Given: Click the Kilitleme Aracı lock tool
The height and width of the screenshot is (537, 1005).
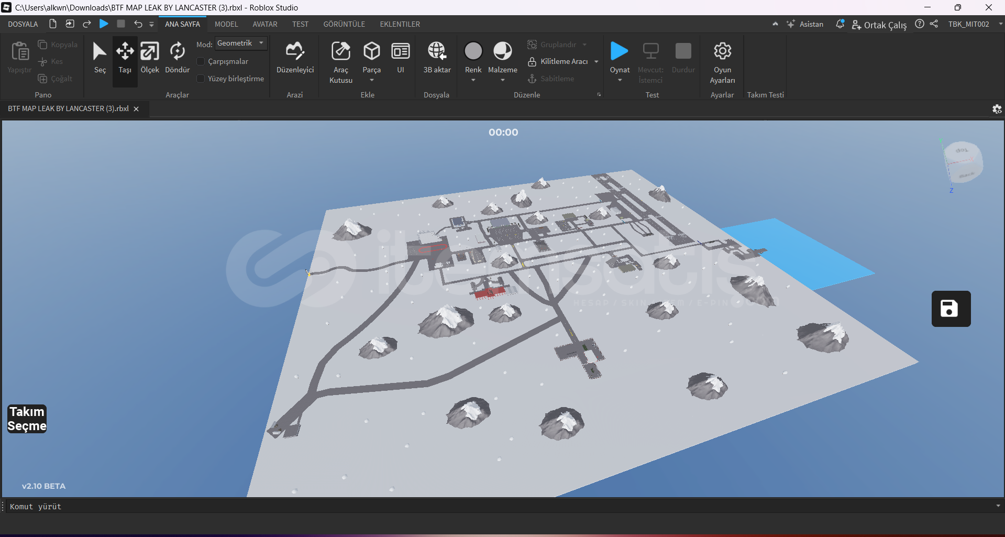Looking at the screenshot, I should [558, 61].
